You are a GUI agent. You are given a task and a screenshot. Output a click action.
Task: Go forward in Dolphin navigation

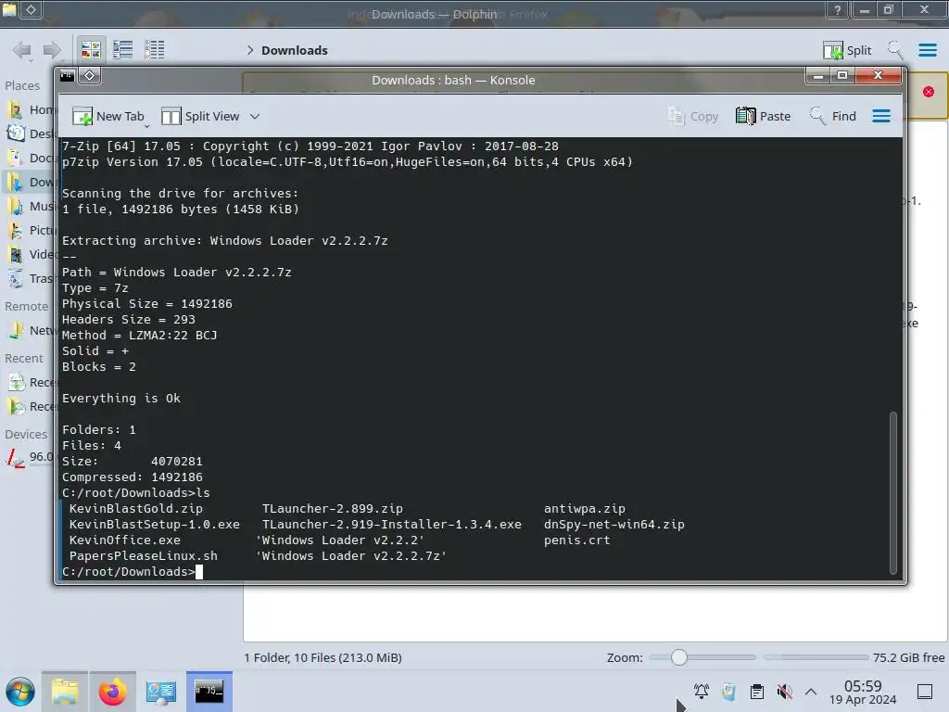52,50
